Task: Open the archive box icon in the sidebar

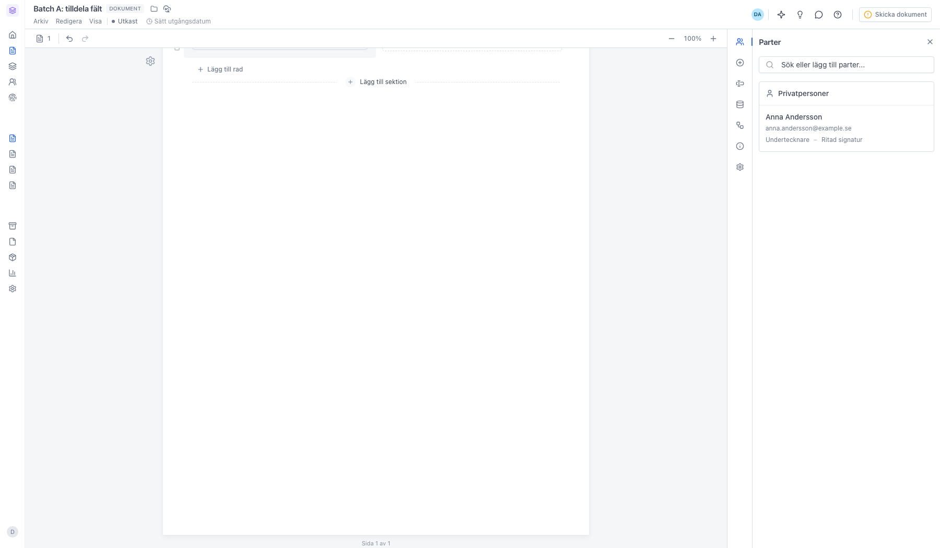Action: (x=13, y=226)
